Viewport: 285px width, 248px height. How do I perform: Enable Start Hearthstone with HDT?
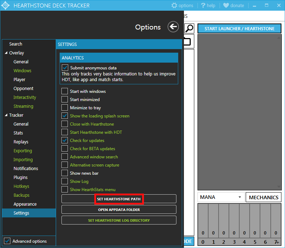[x=65, y=132]
